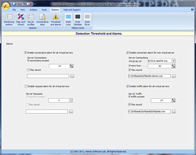Image resolution: width=196 pixels, height=155 pixels.
Task: Click empty sound path field under Server Connections
Action: point(48,76)
